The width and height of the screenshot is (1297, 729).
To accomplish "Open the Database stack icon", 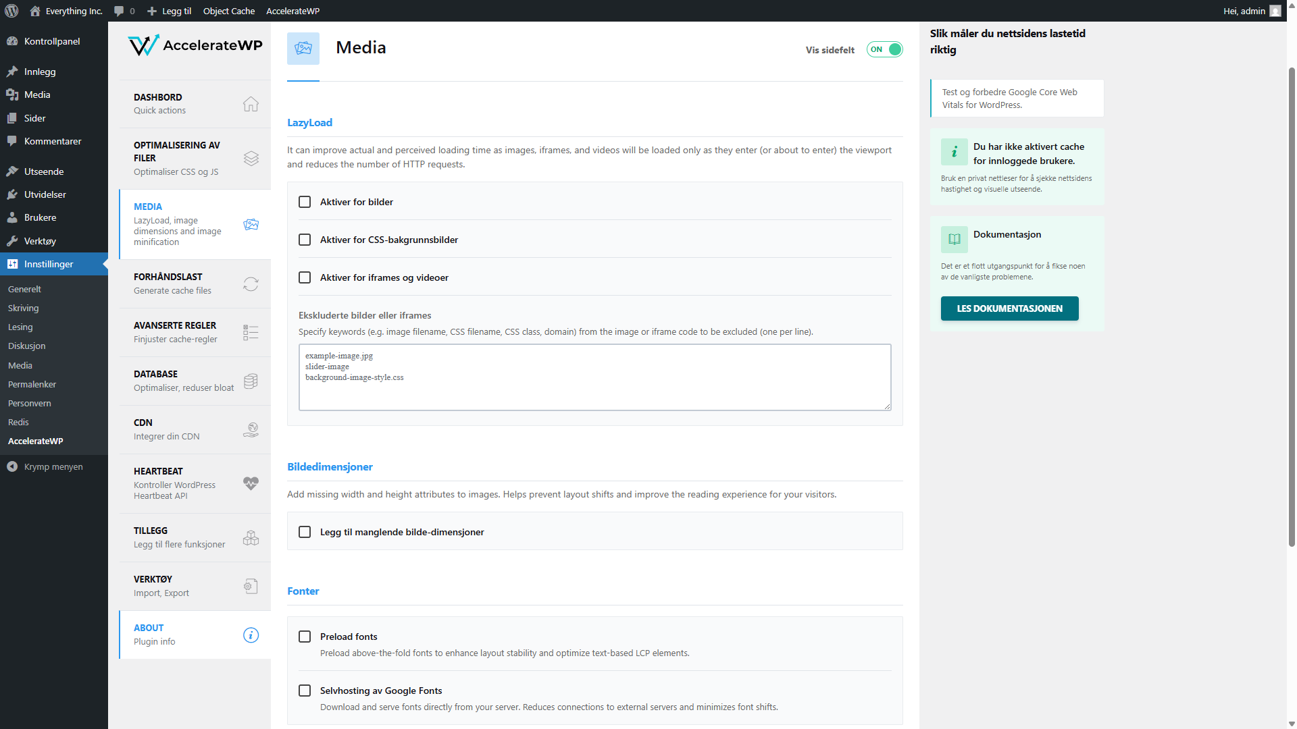I will [251, 381].
